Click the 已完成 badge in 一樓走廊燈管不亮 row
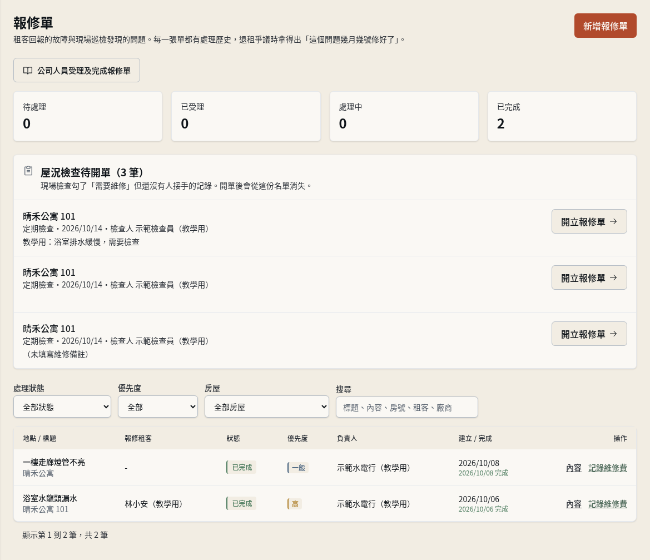 241,467
